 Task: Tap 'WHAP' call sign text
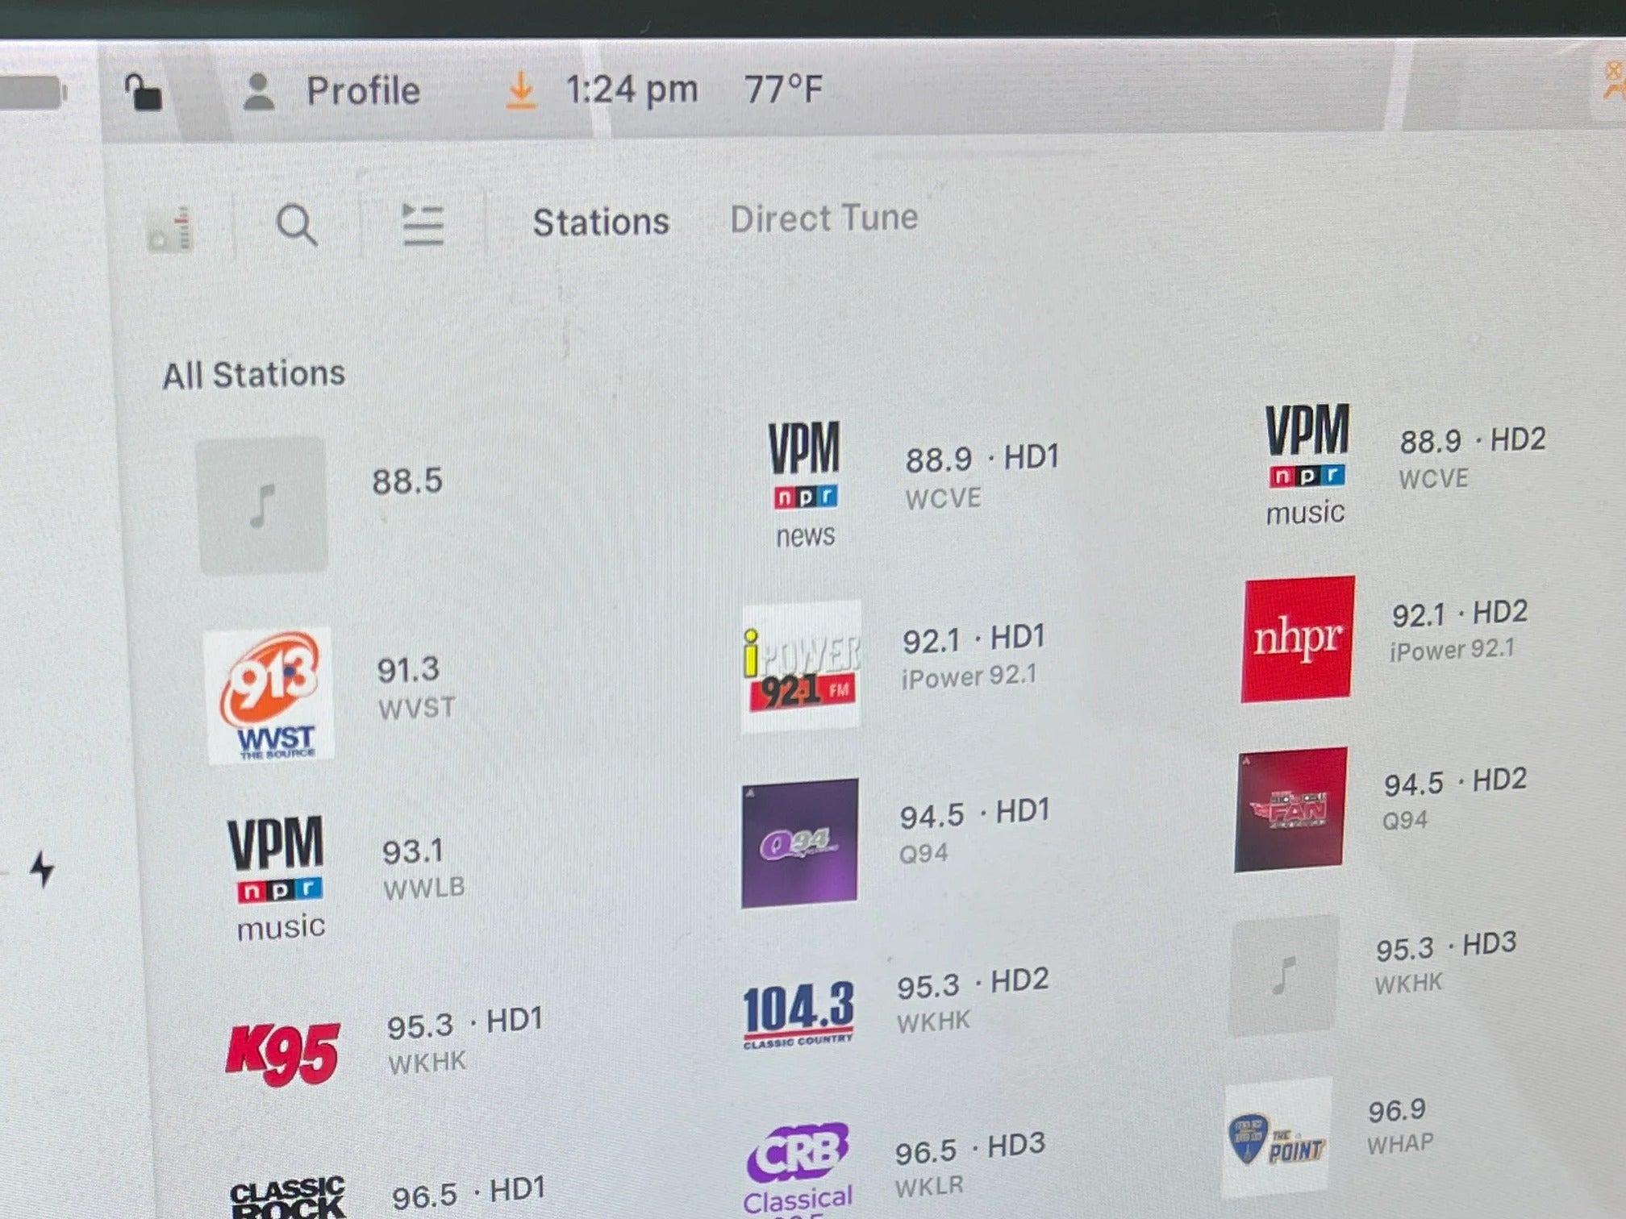pos(1400,1144)
